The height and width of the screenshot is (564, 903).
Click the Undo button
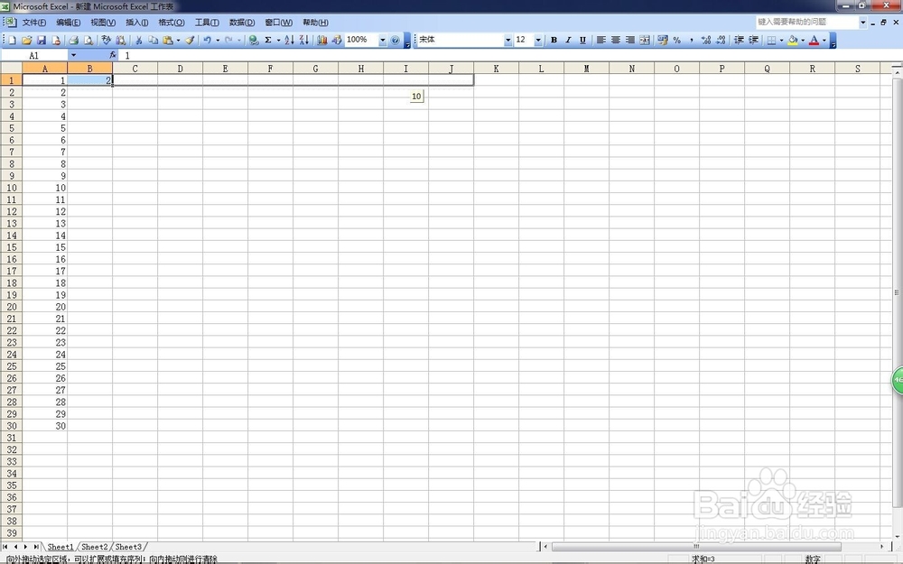coord(206,40)
